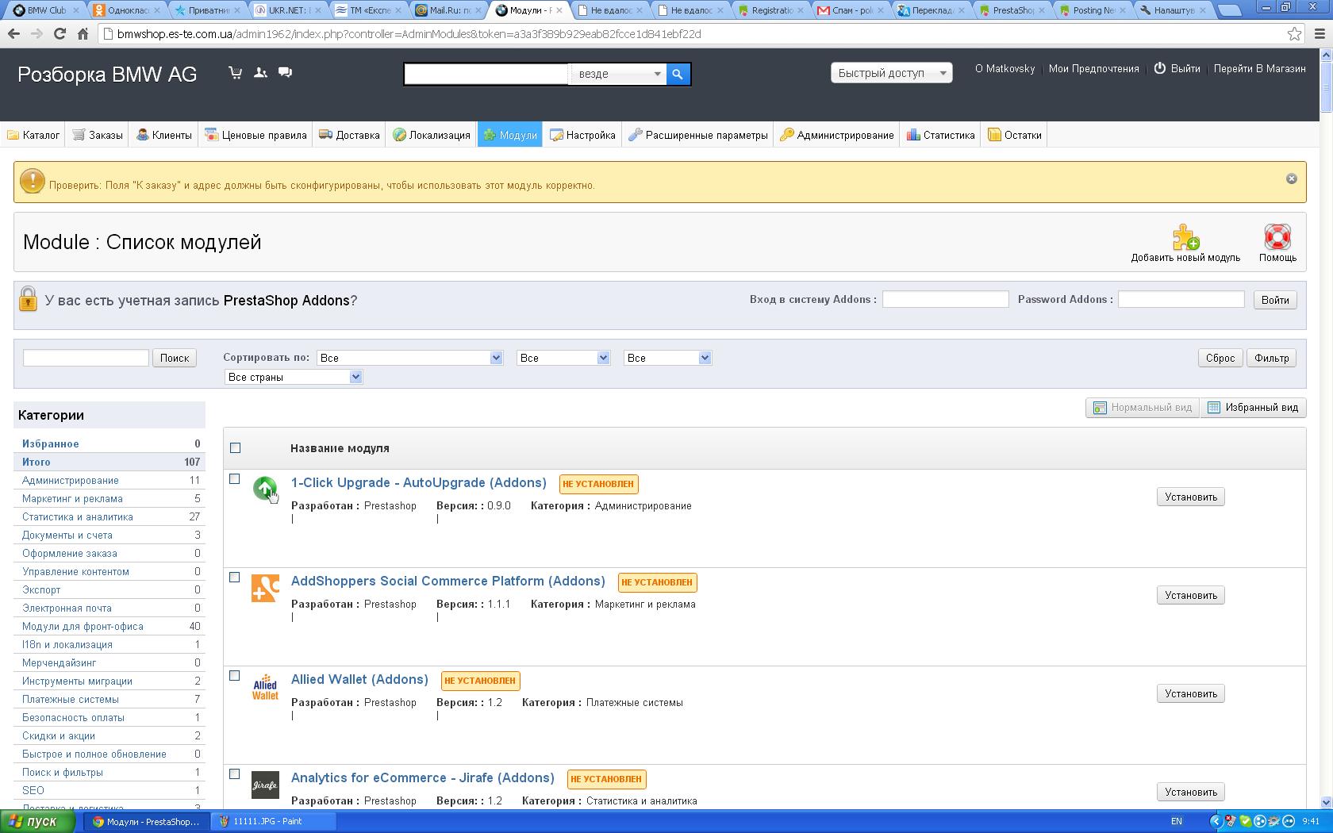Click the header global search field
The image size is (1333, 833).
coord(486,74)
